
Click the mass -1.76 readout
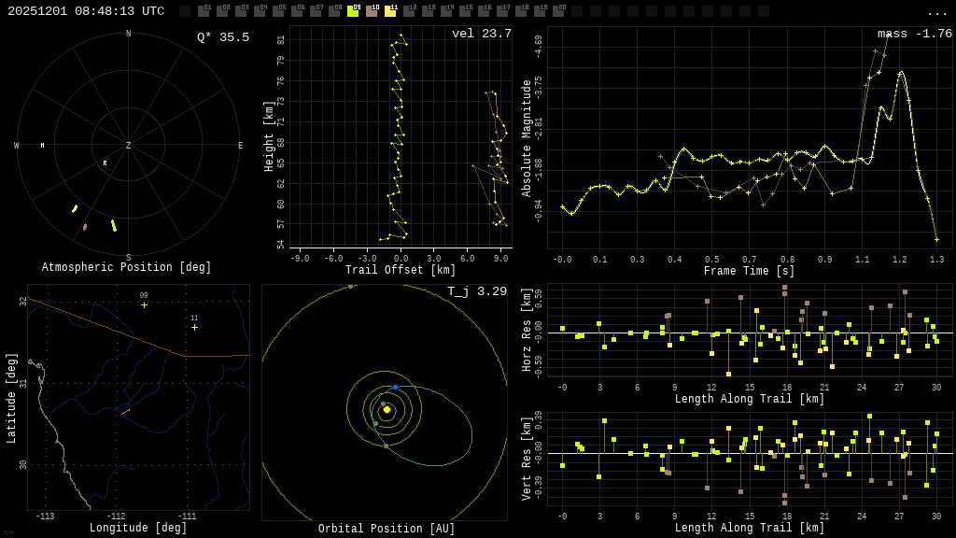tap(914, 34)
